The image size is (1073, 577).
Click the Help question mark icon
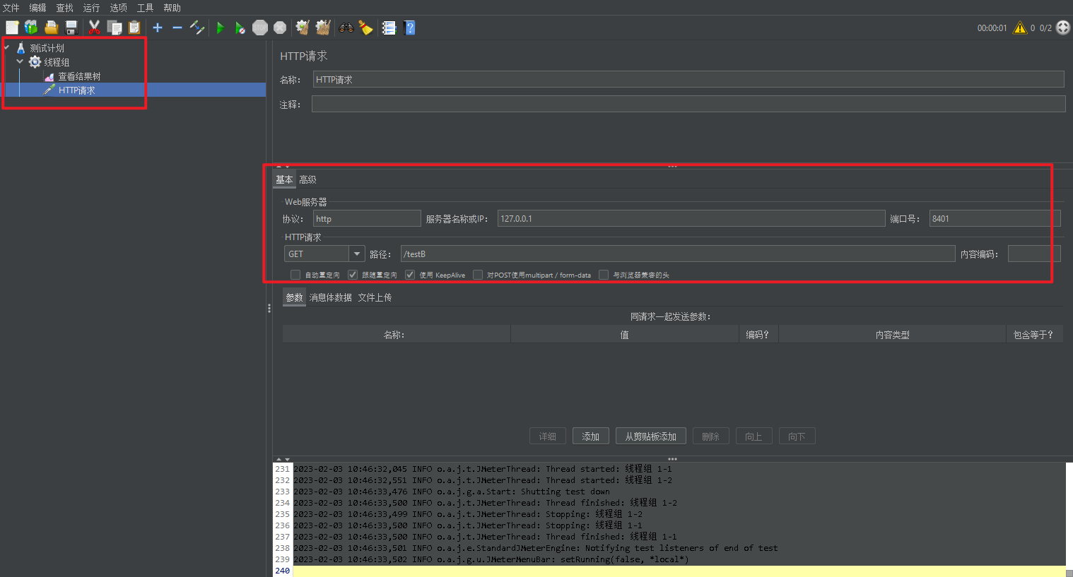pos(409,28)
